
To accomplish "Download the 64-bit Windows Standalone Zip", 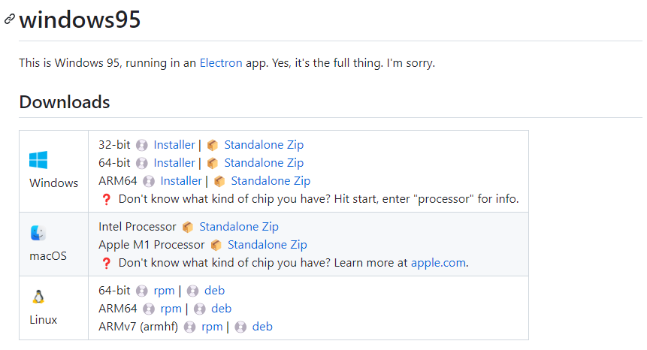I will 264,163.
